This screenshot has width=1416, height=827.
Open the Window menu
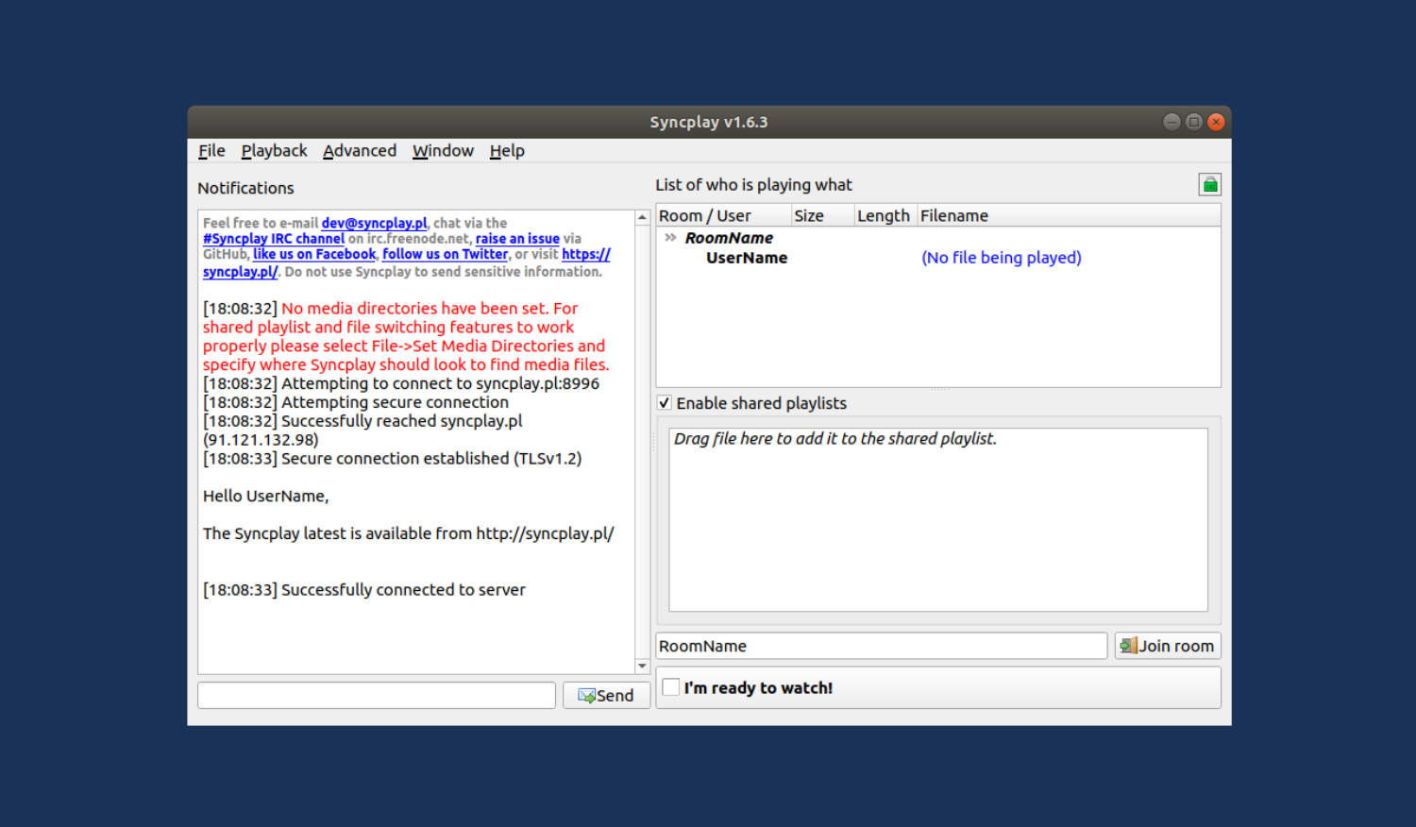coord(443,151)
